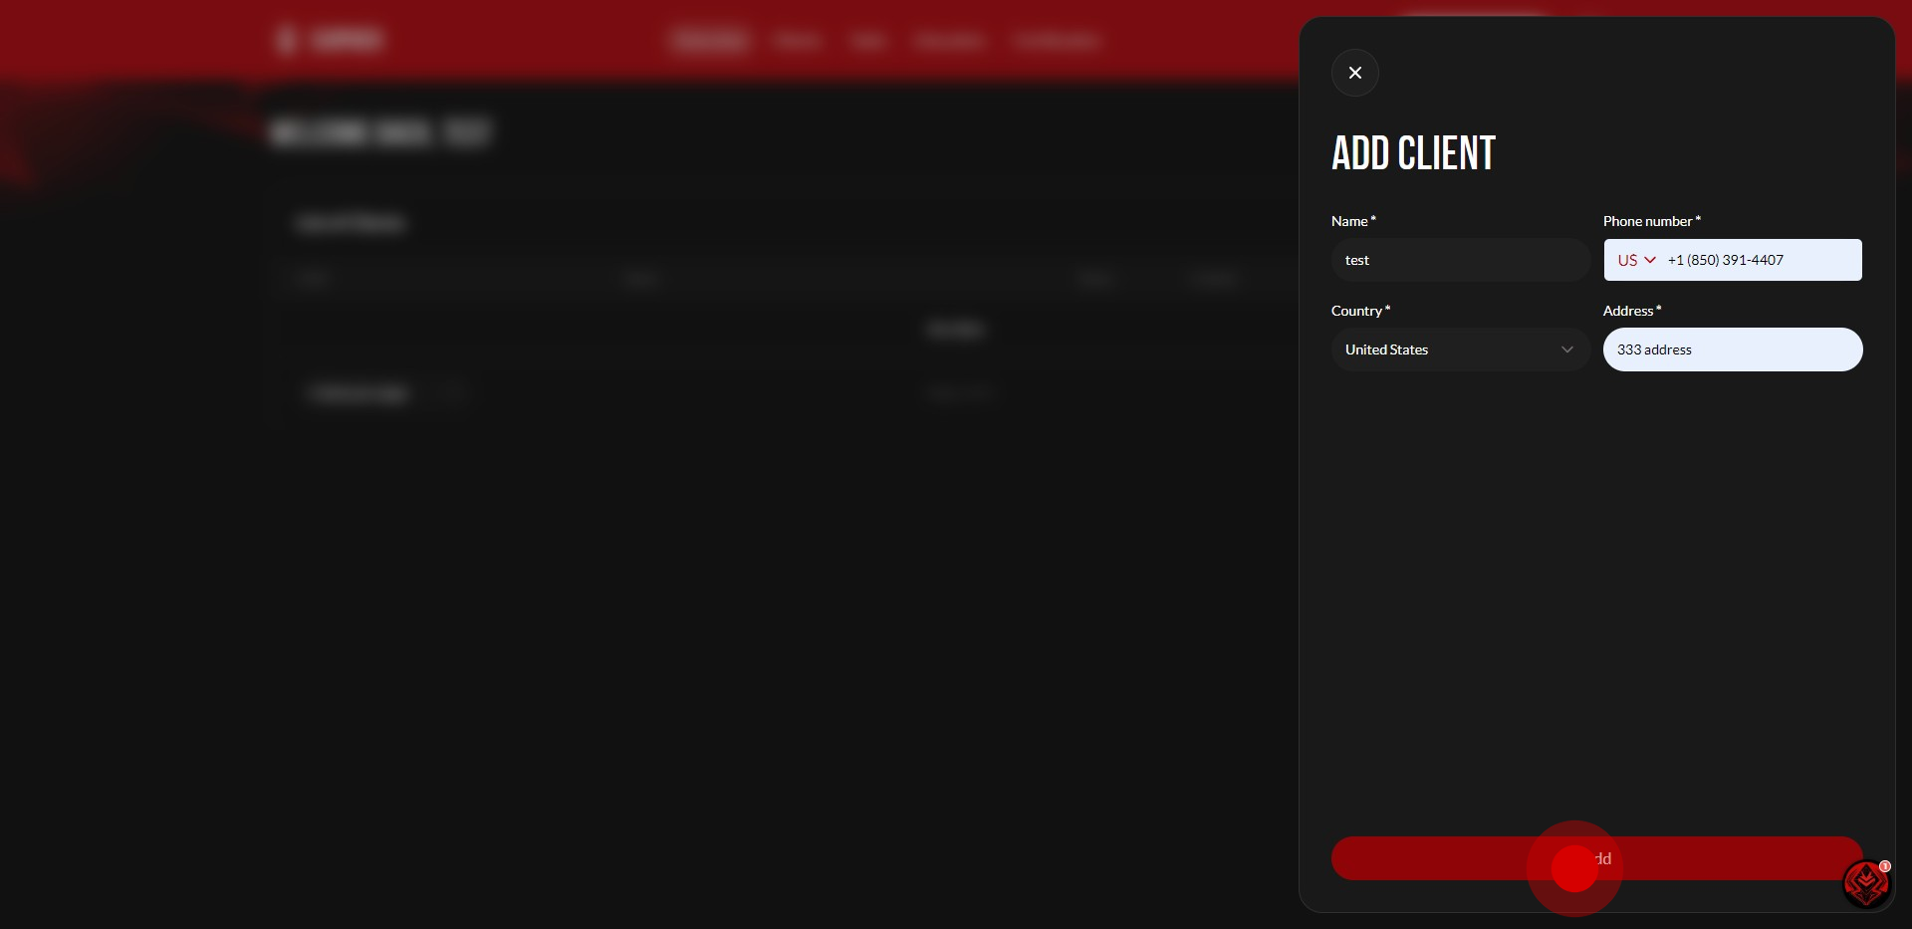Click the blurred site logo in header
This screenshot has width=1912, height=929.
click(329, 40)
